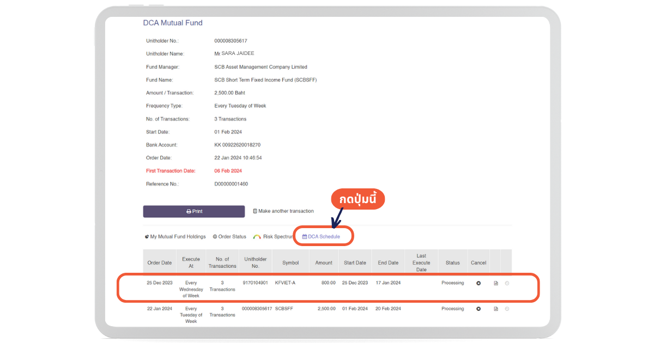Switch to My Mutual Fund Holdings
This screenshot has width=654, height=343.
pyautogui.click(x=175, y=237)
